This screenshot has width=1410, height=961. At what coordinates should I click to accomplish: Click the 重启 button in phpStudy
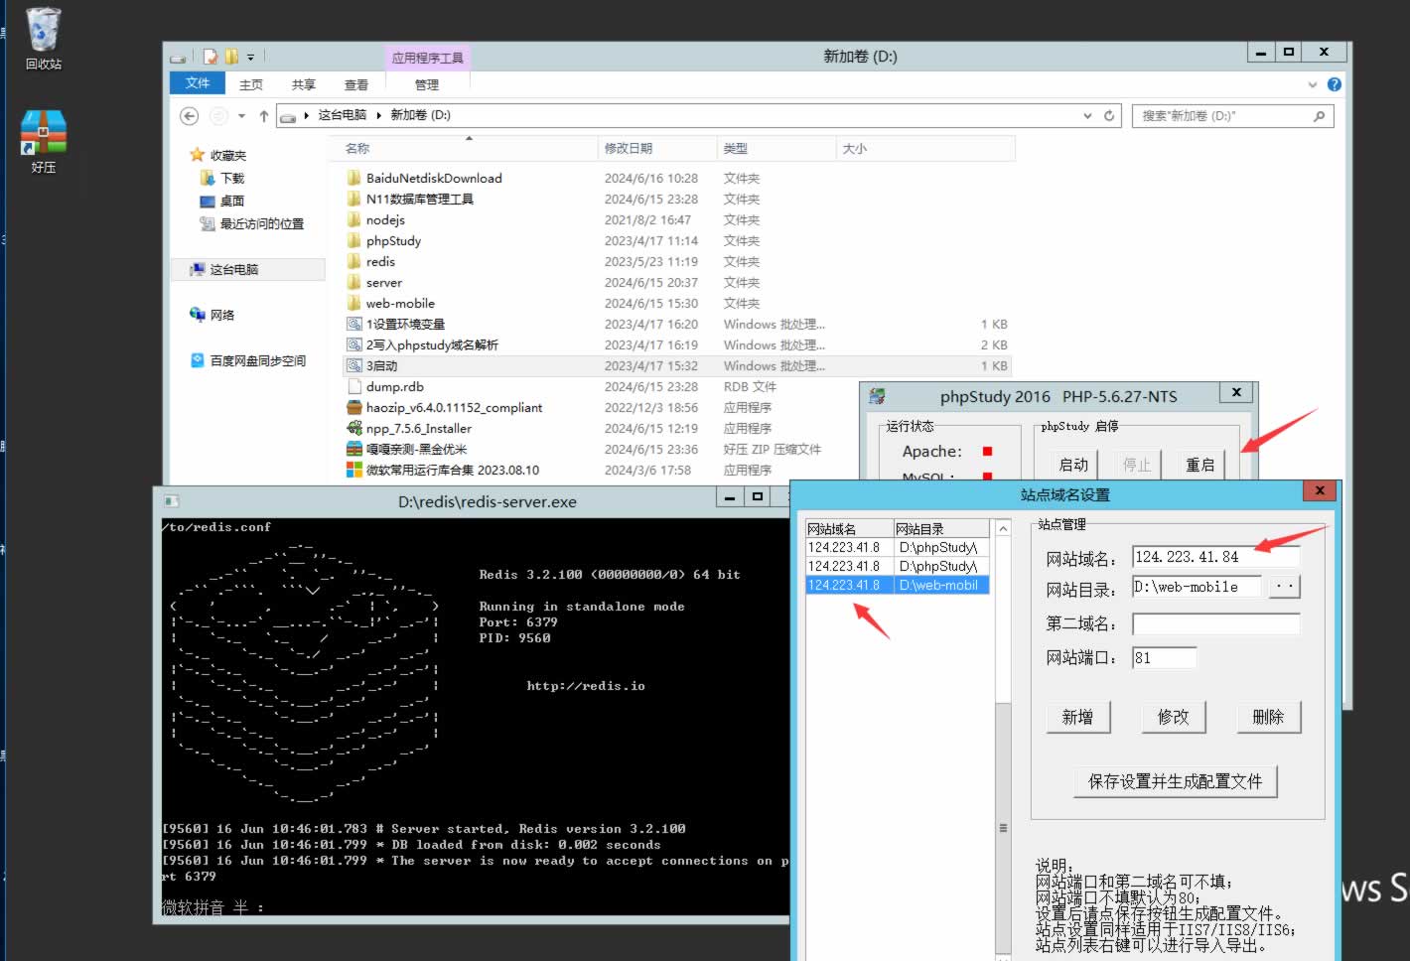coord(1199,465)
